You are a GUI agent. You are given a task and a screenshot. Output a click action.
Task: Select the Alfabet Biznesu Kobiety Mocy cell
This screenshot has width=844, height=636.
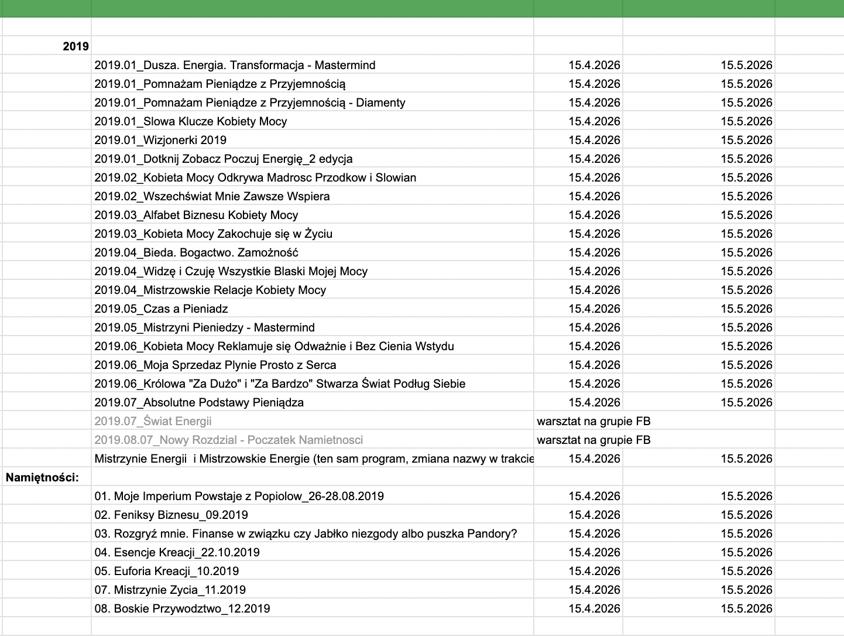196,215
